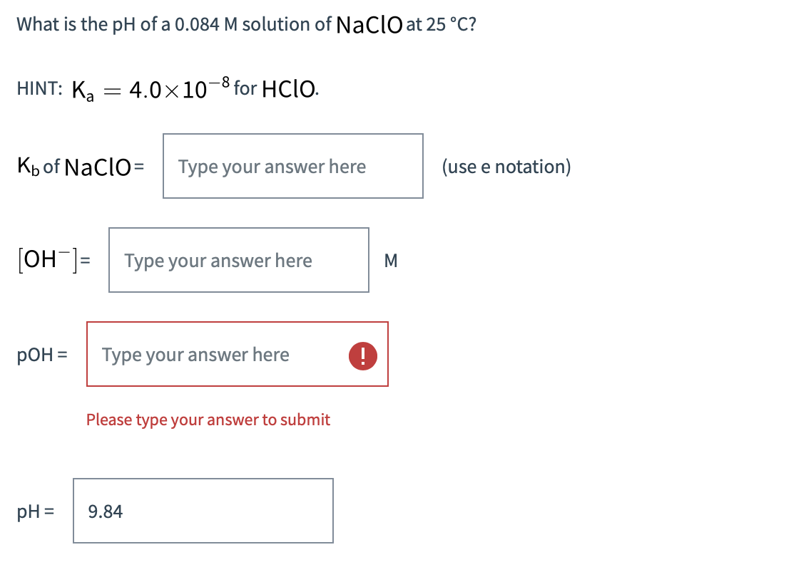Click the M unit label beside OH- field
This screenshot has height=567, width=796.
tap(391, 261)
